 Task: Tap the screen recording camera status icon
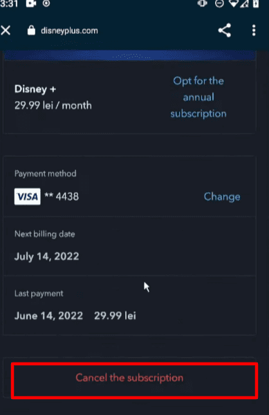(31, 3)
